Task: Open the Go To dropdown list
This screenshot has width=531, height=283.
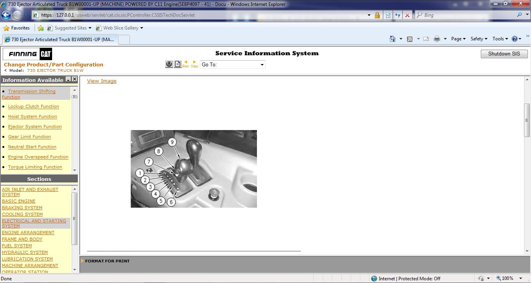Action: (232, 64)
